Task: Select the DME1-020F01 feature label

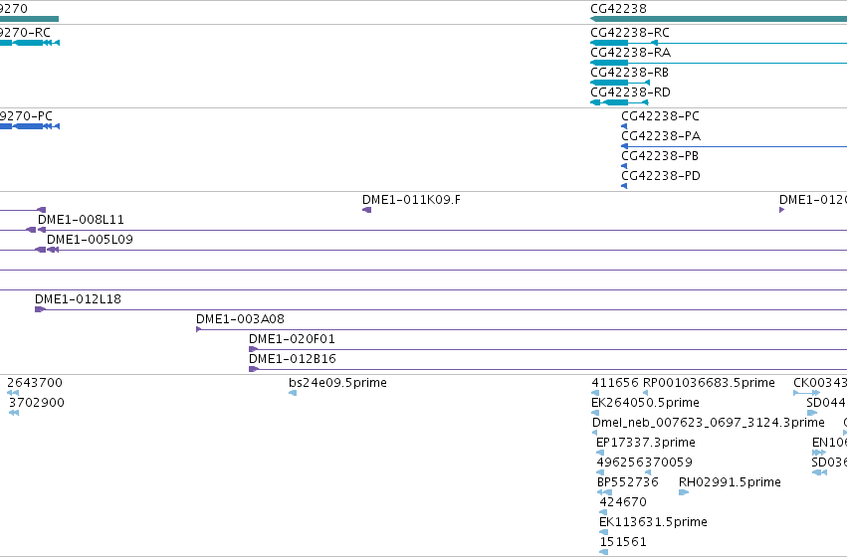Action: click(292, 339)
